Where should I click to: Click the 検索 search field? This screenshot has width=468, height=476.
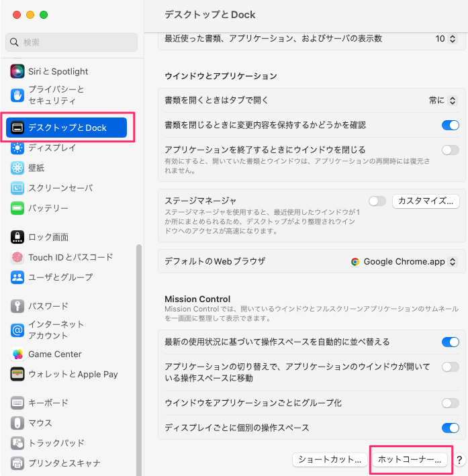click(71, 42)
